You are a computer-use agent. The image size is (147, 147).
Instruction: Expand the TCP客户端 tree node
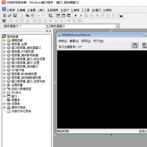click(x=4, y=70)
